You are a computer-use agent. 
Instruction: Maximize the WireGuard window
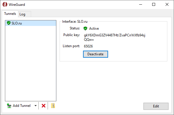tap(154, 4)
